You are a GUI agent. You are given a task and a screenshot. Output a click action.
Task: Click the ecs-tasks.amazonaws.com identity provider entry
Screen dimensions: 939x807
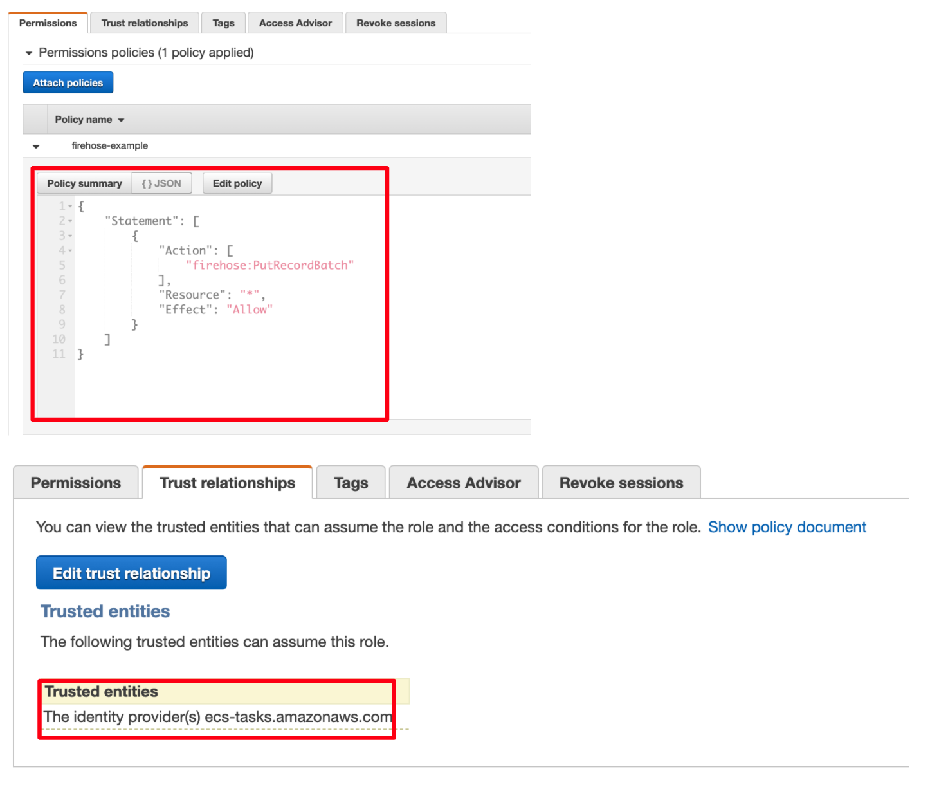coord(217,717)
